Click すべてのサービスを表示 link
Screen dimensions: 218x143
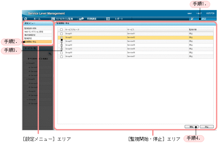(38, 59)
